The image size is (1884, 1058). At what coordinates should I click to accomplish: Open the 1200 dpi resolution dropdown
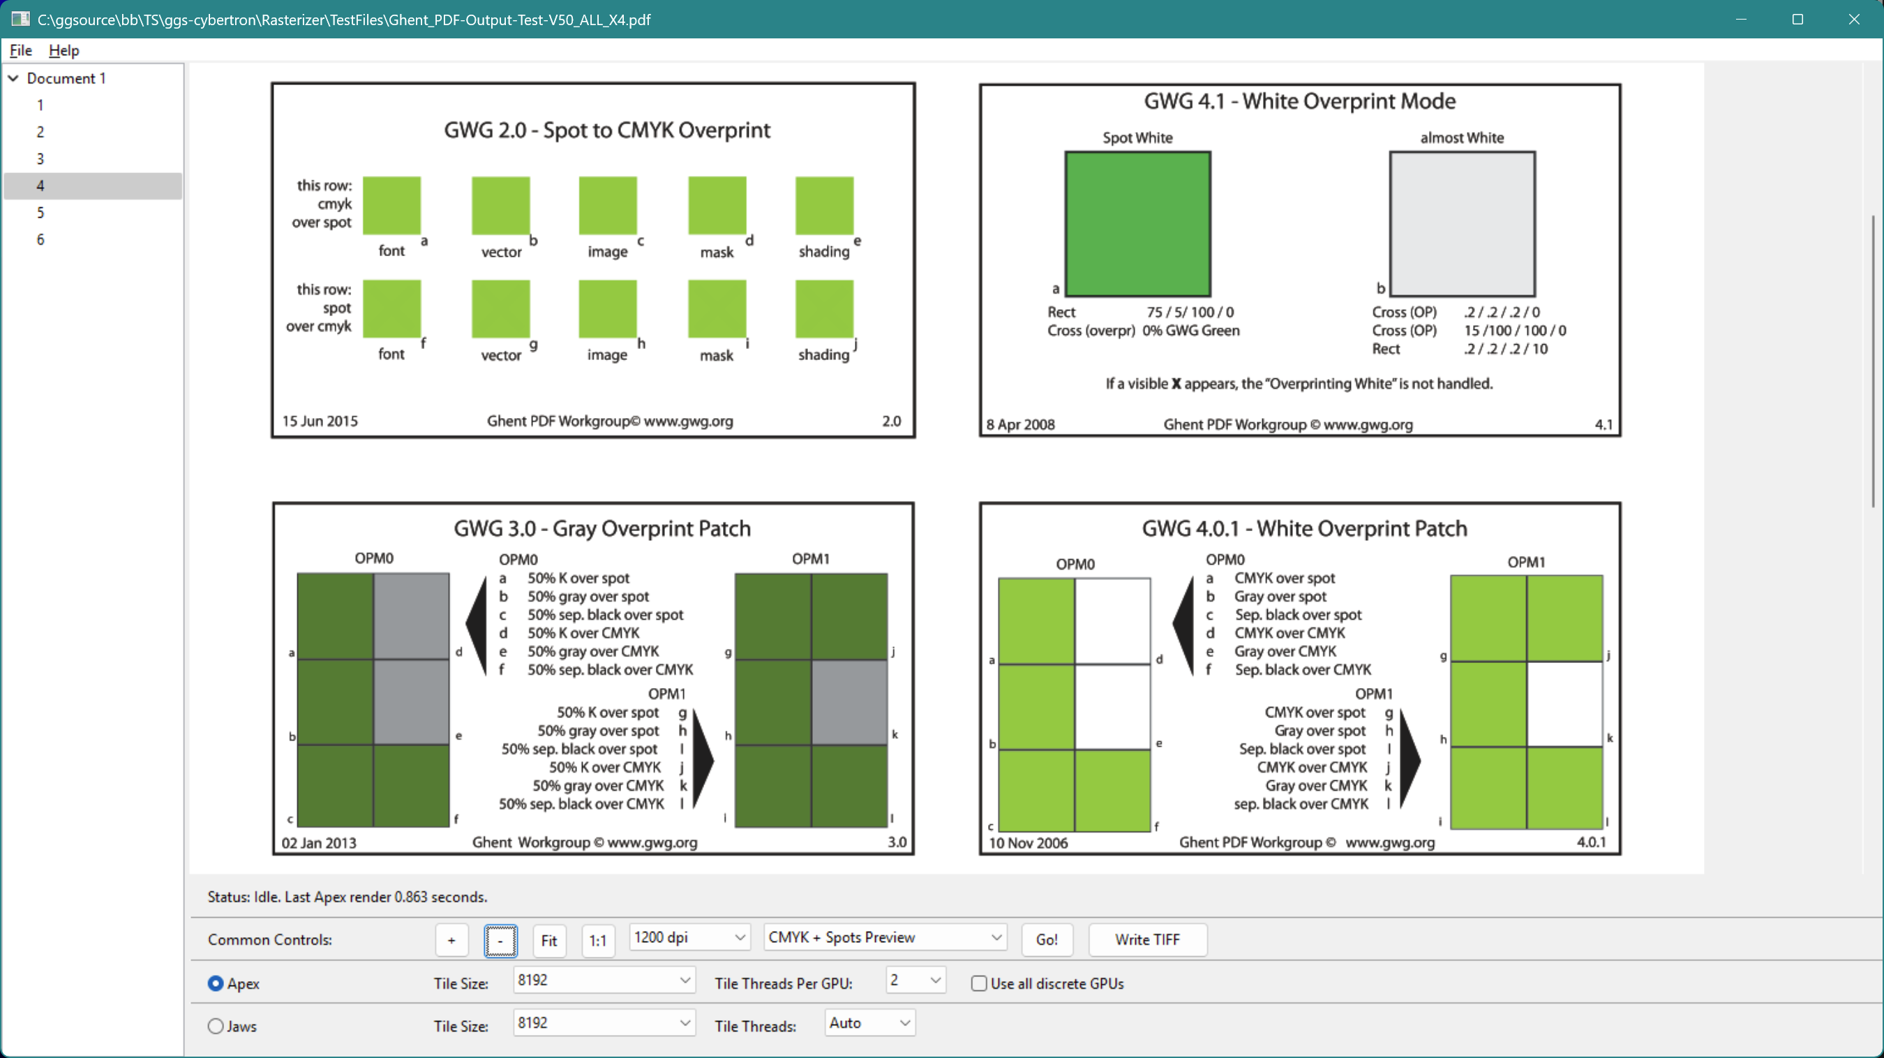coord(689,937)
